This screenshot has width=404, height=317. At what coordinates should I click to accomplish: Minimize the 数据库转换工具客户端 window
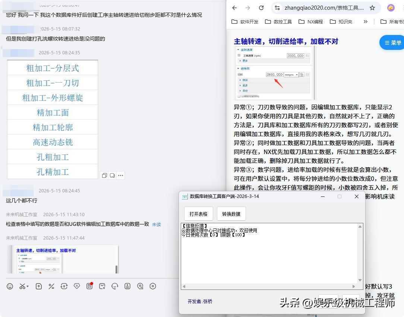[323, 196]
